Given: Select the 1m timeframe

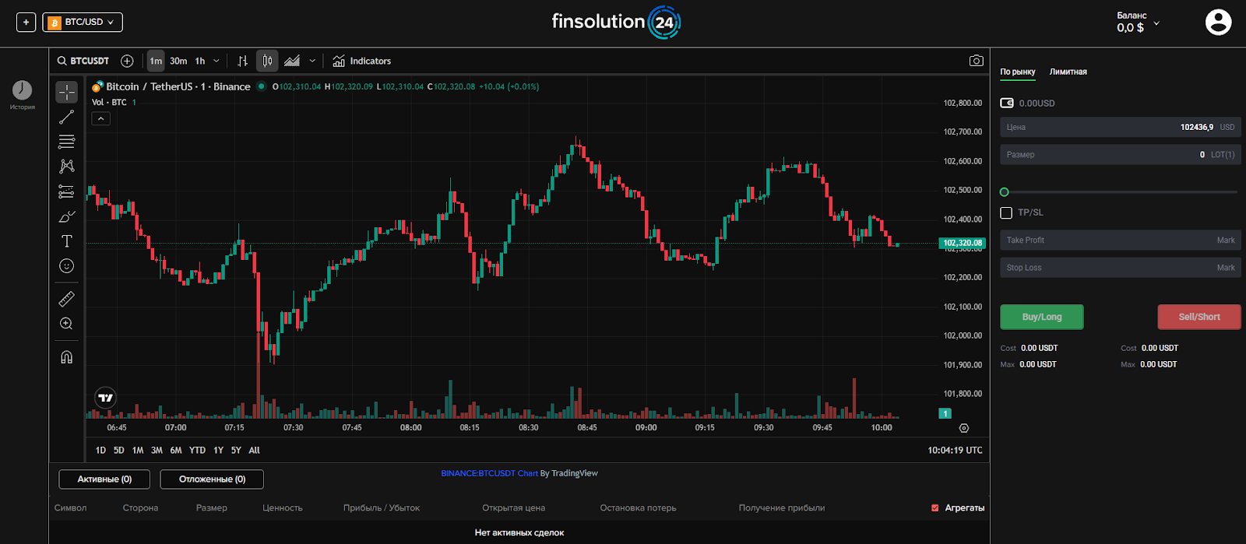Looking at the screenshot, I should tap(156, 61).
